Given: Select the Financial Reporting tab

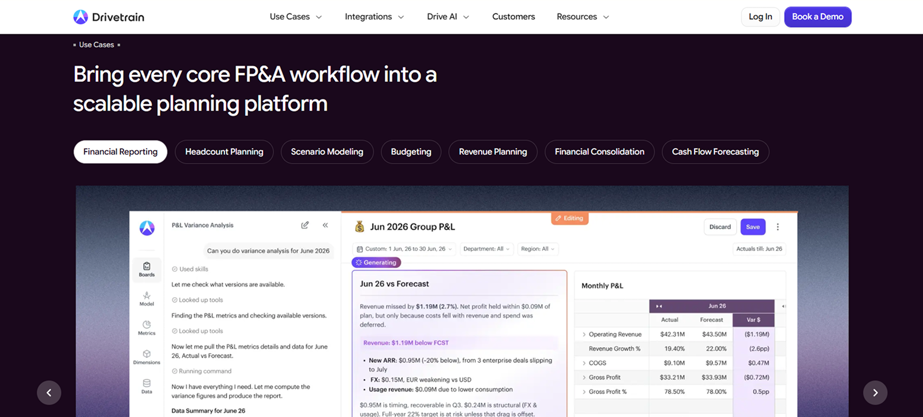Looking at the screenshot, I should pyautogui.click(x=121, y=152).
